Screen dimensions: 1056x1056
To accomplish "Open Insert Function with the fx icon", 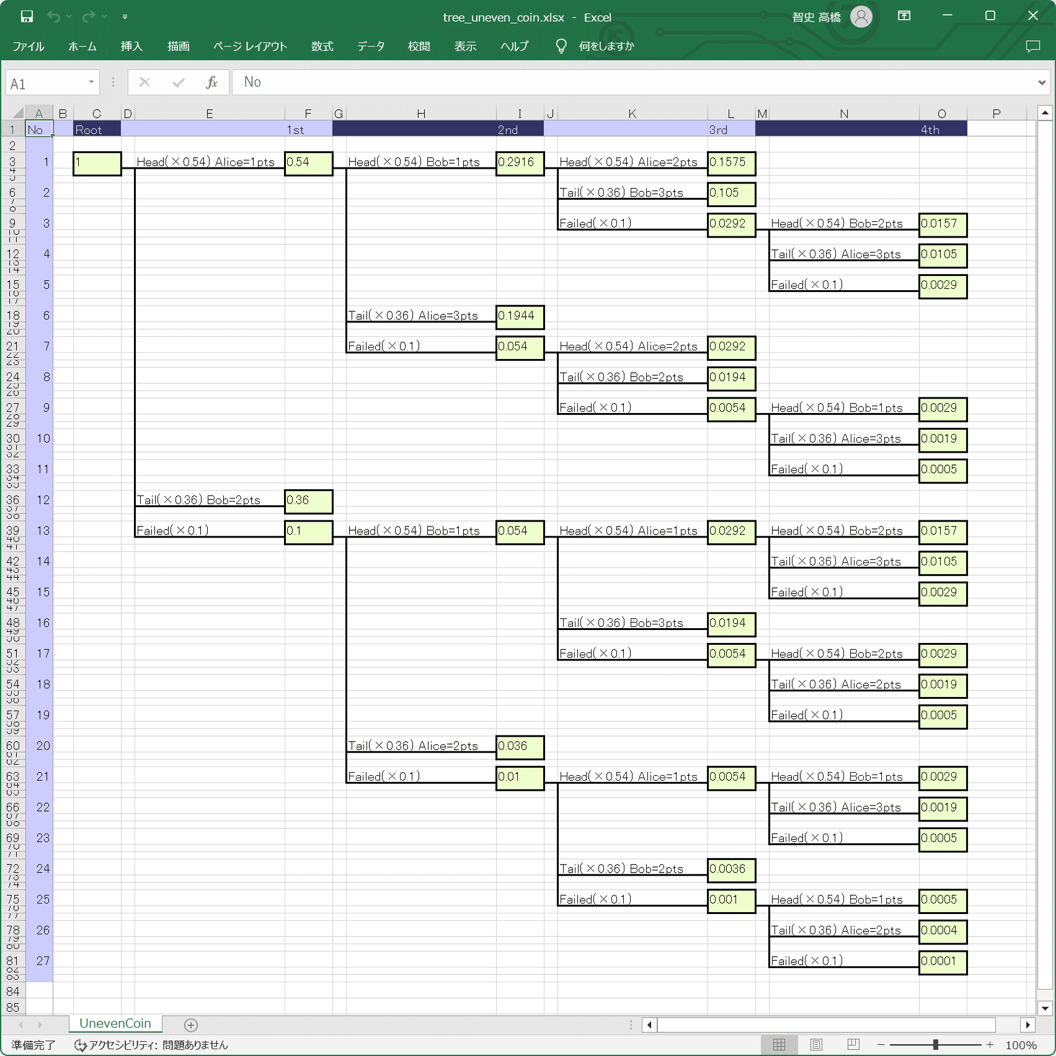I will click(x=211, y=82).
